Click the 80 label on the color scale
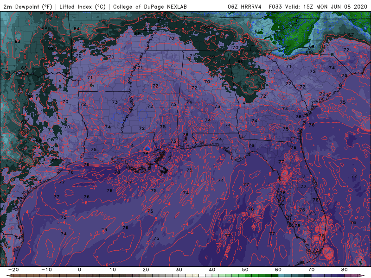This screenshot has width=371, height=278. click(345, 270)
